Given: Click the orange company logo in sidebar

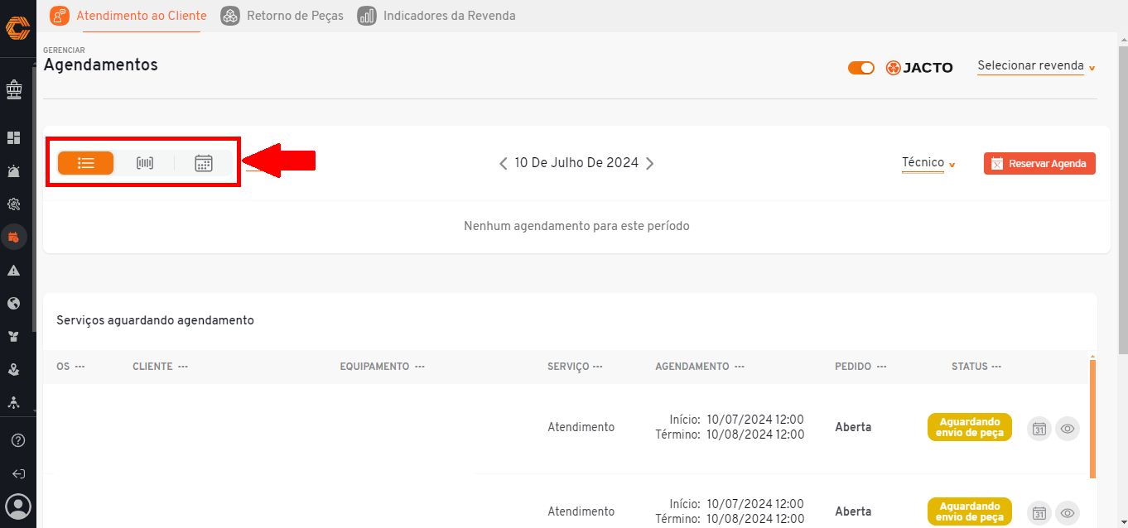Looking at the screenshot, I should point(17,28).
